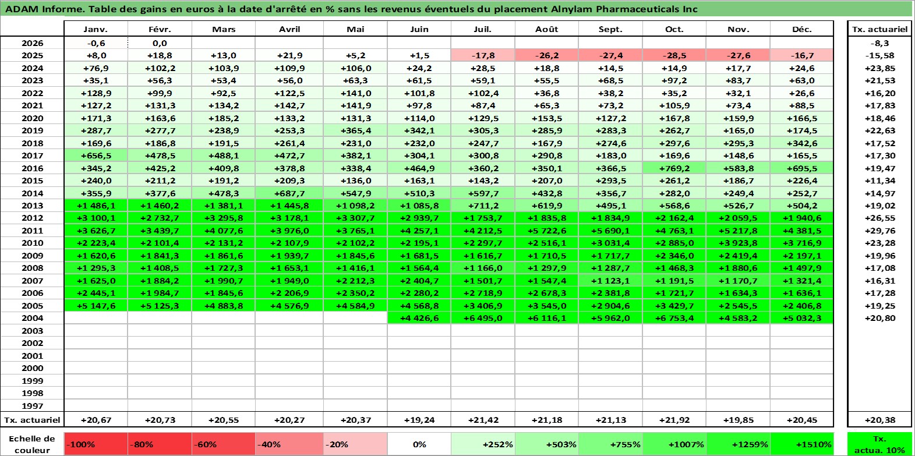This screenshot has height=456, width=915.
Task: Click the 'Févr.' column header
Action: tap(160, 29)
